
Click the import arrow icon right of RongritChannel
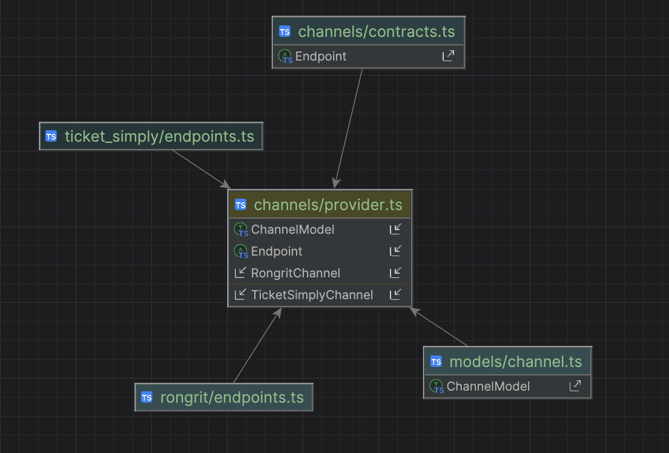pos(395,273)
